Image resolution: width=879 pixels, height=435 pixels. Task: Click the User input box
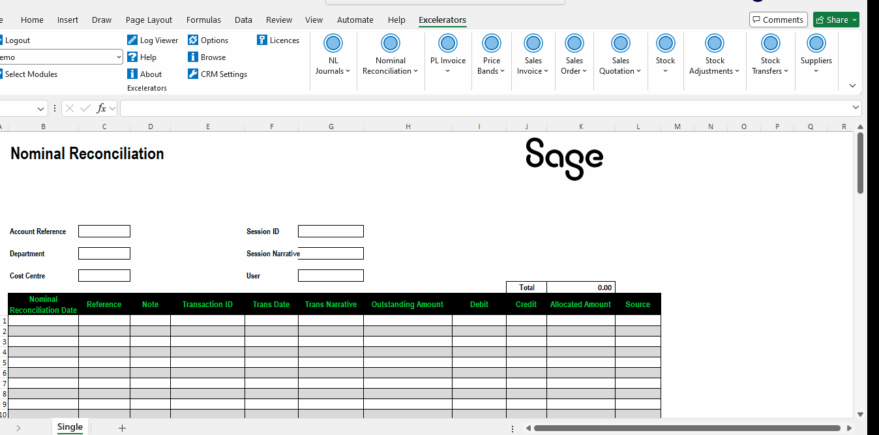pyautogui.click(x=331, y=276)
